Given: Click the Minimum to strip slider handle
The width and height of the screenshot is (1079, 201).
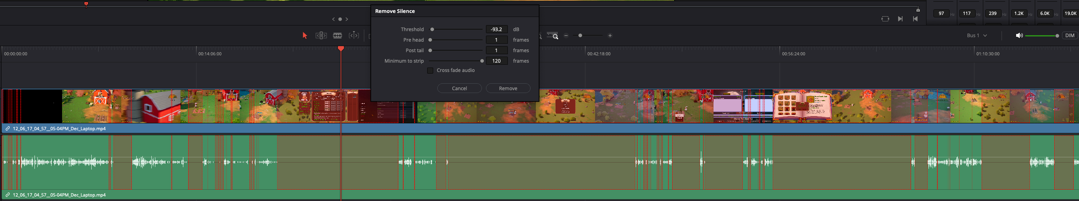Looking at the screenshot, I should click(482, 61).
